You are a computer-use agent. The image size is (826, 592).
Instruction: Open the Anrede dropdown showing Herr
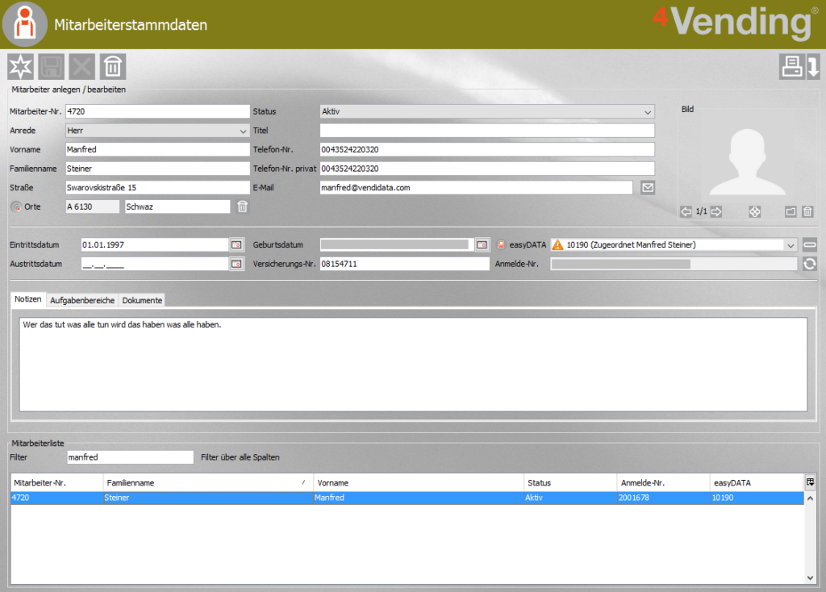[x=157, y=131]
